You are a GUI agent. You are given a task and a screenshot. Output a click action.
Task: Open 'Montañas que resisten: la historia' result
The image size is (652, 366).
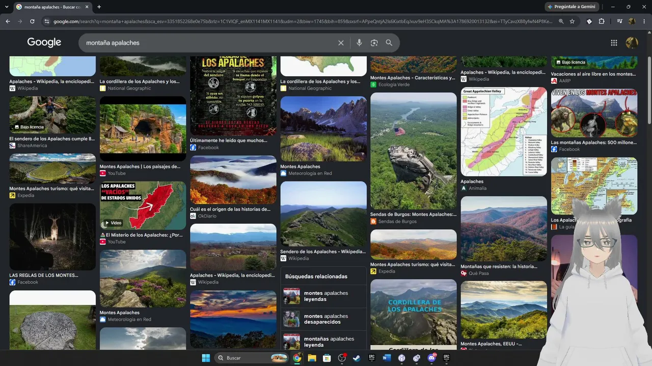point(499,266)
